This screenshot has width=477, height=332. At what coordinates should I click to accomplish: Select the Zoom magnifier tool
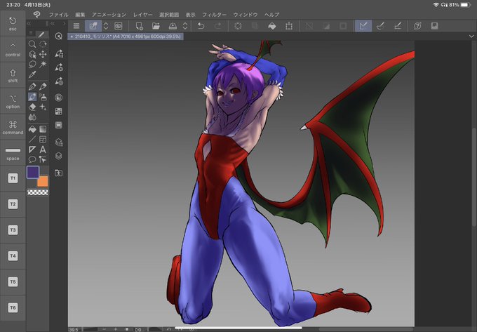pyautogui.click(x=32, y=44)
